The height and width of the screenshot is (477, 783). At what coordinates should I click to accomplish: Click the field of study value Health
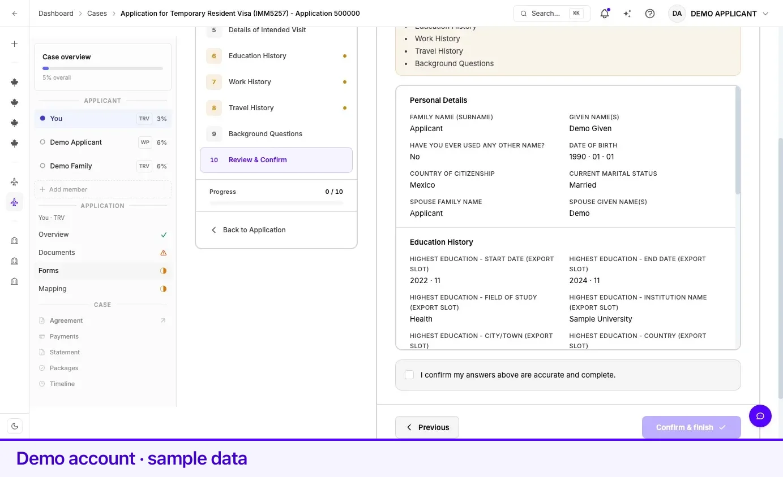coord(421,319)
